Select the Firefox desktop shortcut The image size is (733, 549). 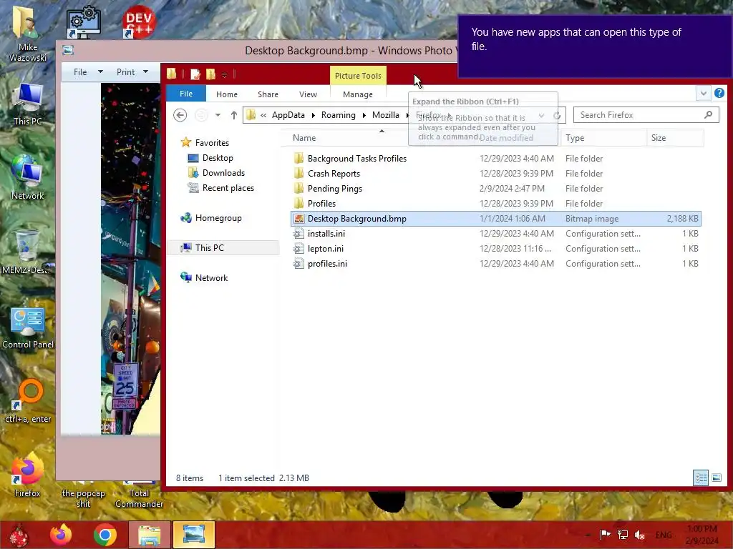pos(27,475)
